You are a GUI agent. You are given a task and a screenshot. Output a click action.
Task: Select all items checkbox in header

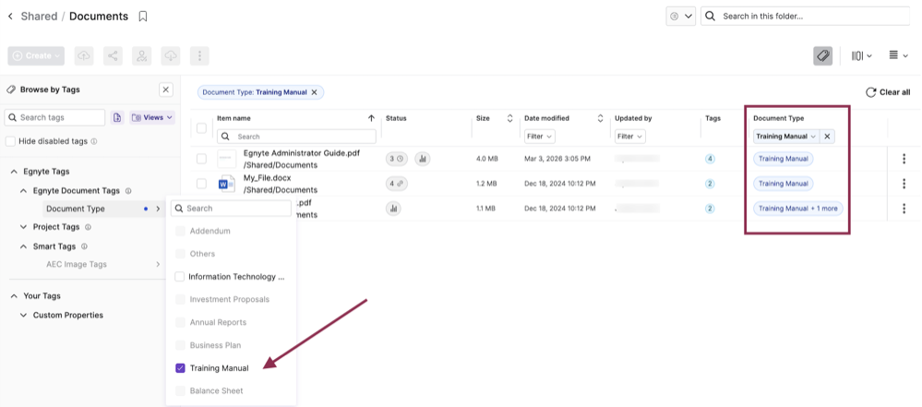(201, 128)
